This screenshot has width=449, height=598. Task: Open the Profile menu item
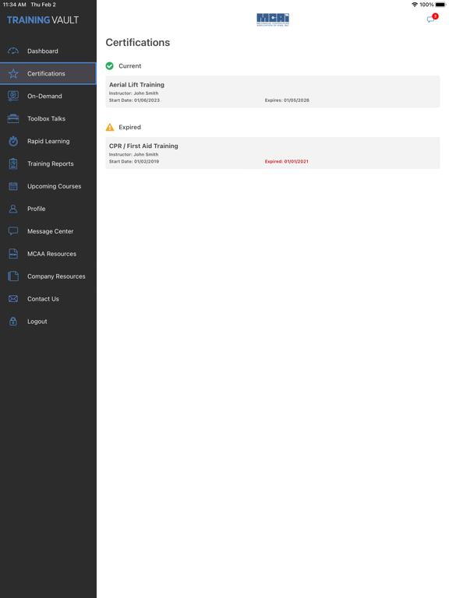[48, 209]
